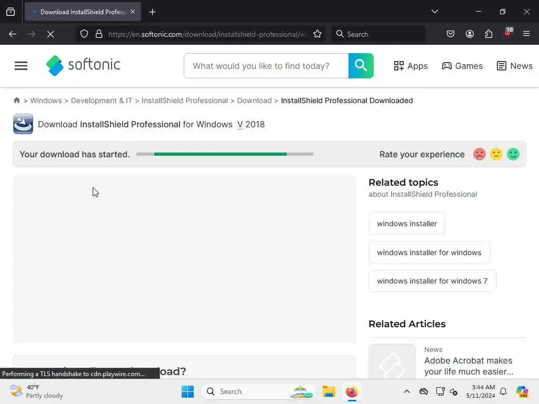Open the Firefox application menu
Screen dimensions: 539x404
tap(526, 34)
